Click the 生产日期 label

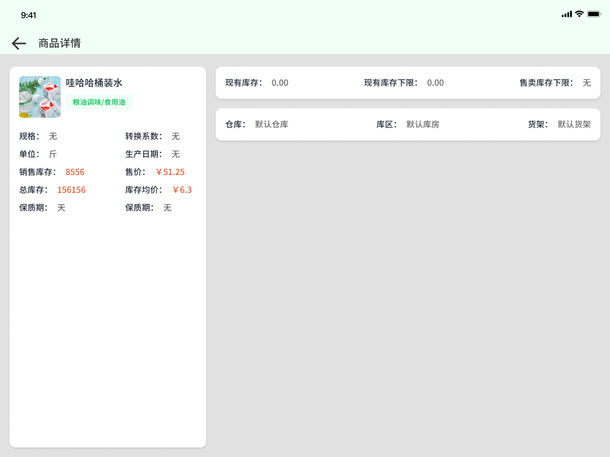click(144, 154)
